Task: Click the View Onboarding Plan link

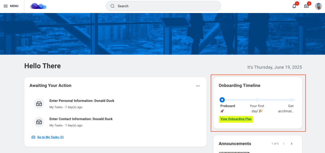Action: pos(236,119)
